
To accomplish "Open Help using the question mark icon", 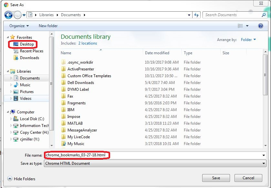I will pos(260,26).
